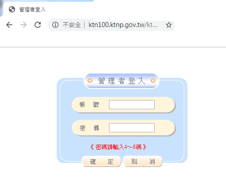Reload the page with the refresh icon
Screen dimensions: 226x185
pyautogui.click(x=38, y=25)
